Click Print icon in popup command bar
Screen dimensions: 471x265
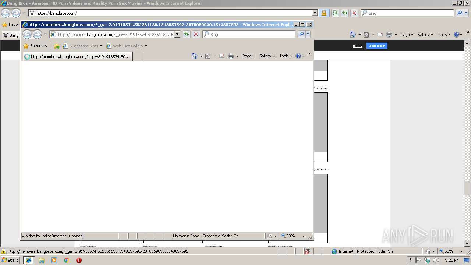coord(231,56)
